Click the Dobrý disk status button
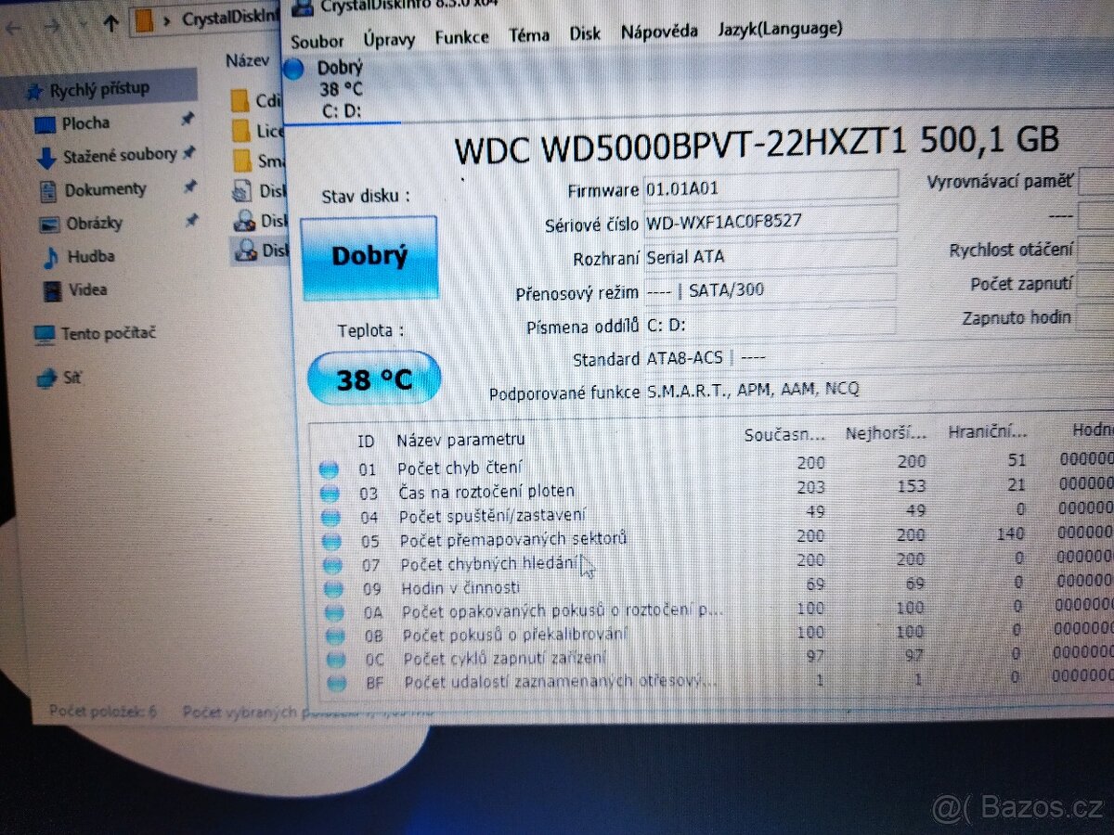Screen dimensions: 1114x835 (369, 256)
